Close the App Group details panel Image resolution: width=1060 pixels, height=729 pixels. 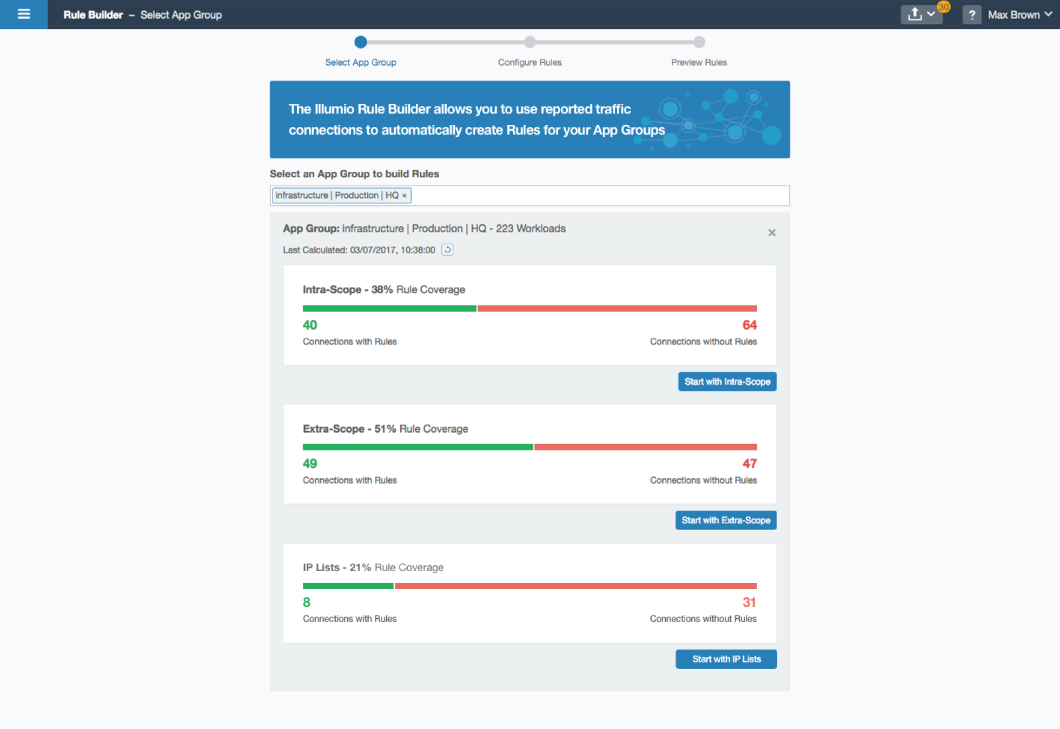coord(772,233)
